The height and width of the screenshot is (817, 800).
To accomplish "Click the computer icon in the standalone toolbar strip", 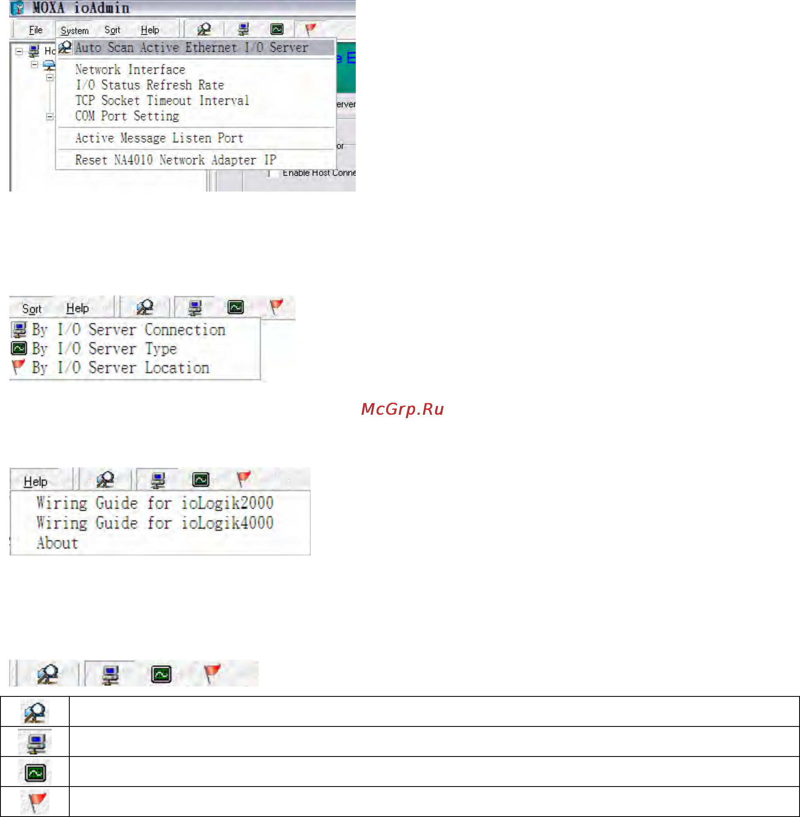I will coord(111,675).
